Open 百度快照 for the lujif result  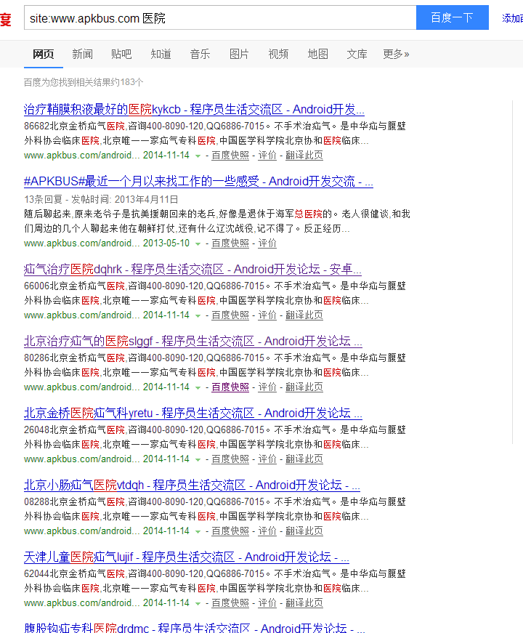pos(230,603)
